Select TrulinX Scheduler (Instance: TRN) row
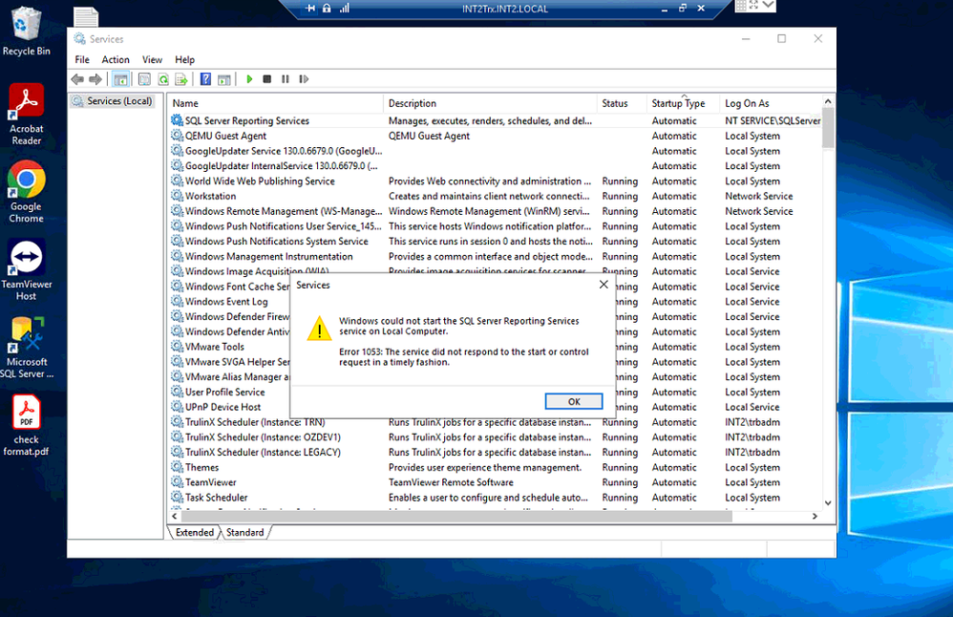The width and height of the screenshot is (953, 617). [x=496, y=422]
